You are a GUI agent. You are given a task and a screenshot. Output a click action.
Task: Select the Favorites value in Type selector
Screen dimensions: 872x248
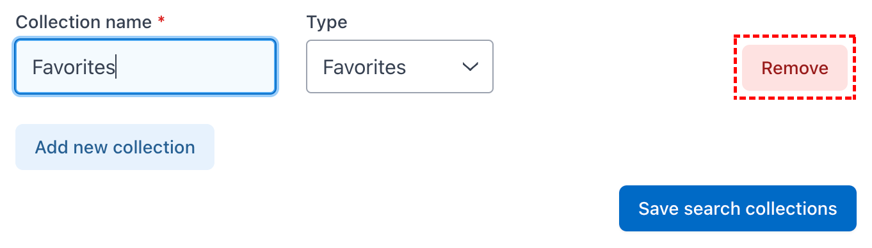364,67
